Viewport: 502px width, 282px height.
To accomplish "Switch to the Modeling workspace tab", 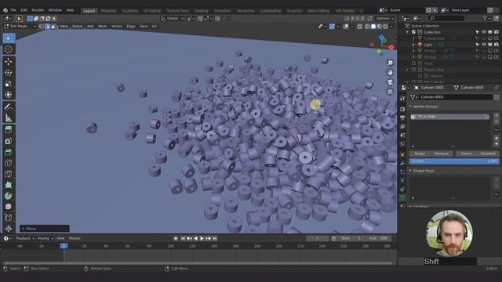I will tap(108, 10).
